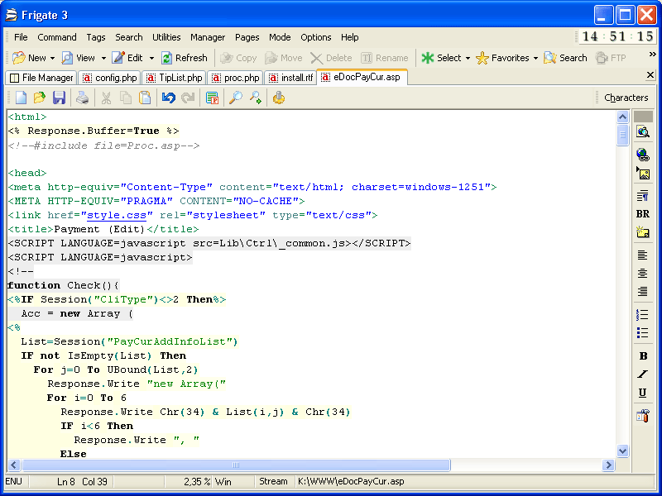Click the vertical scrollbar down arrow
Viewport: 662px width, 496px height.
[623, 451]
